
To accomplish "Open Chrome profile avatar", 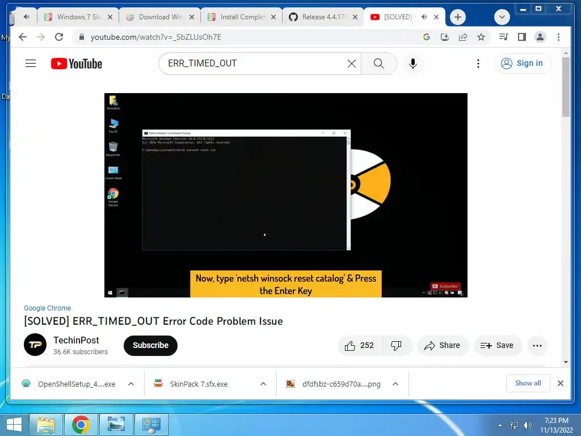I will tap(540, 37).
